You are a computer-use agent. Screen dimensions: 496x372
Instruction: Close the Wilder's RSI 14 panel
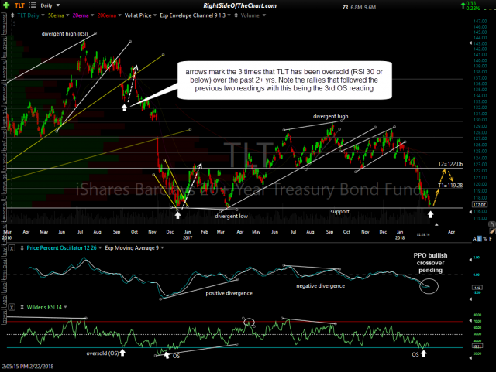point(12,307)
